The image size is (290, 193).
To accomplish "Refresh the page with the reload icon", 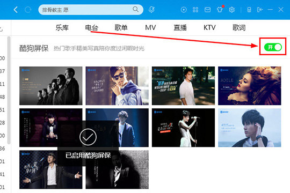I will [28, 10].
